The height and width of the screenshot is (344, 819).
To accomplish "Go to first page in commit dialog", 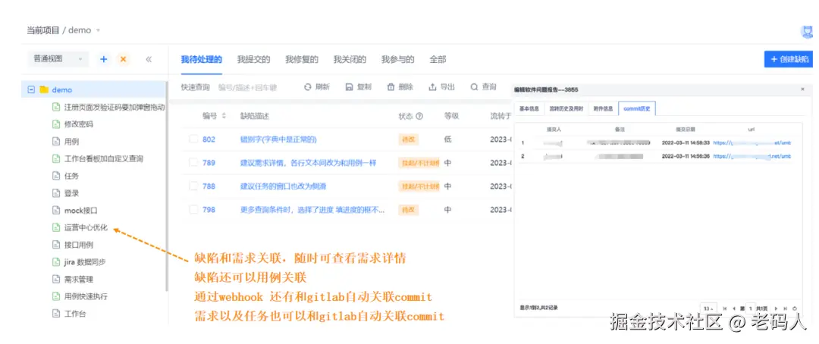I will (724, 308).
